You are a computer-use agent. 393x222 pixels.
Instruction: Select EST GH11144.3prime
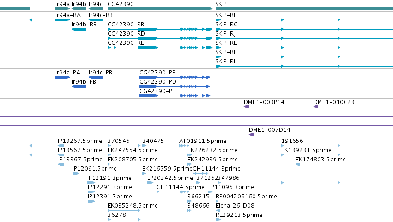201,173
